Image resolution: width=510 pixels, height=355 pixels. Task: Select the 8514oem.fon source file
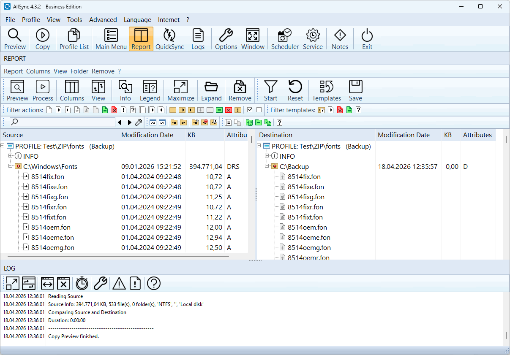click(51, 228)
